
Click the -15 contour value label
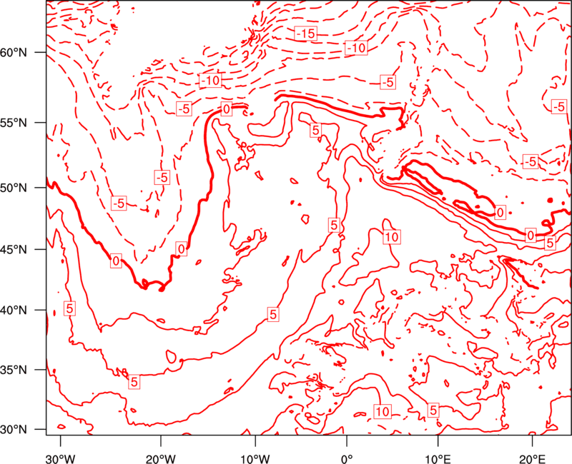coord(305,34)
